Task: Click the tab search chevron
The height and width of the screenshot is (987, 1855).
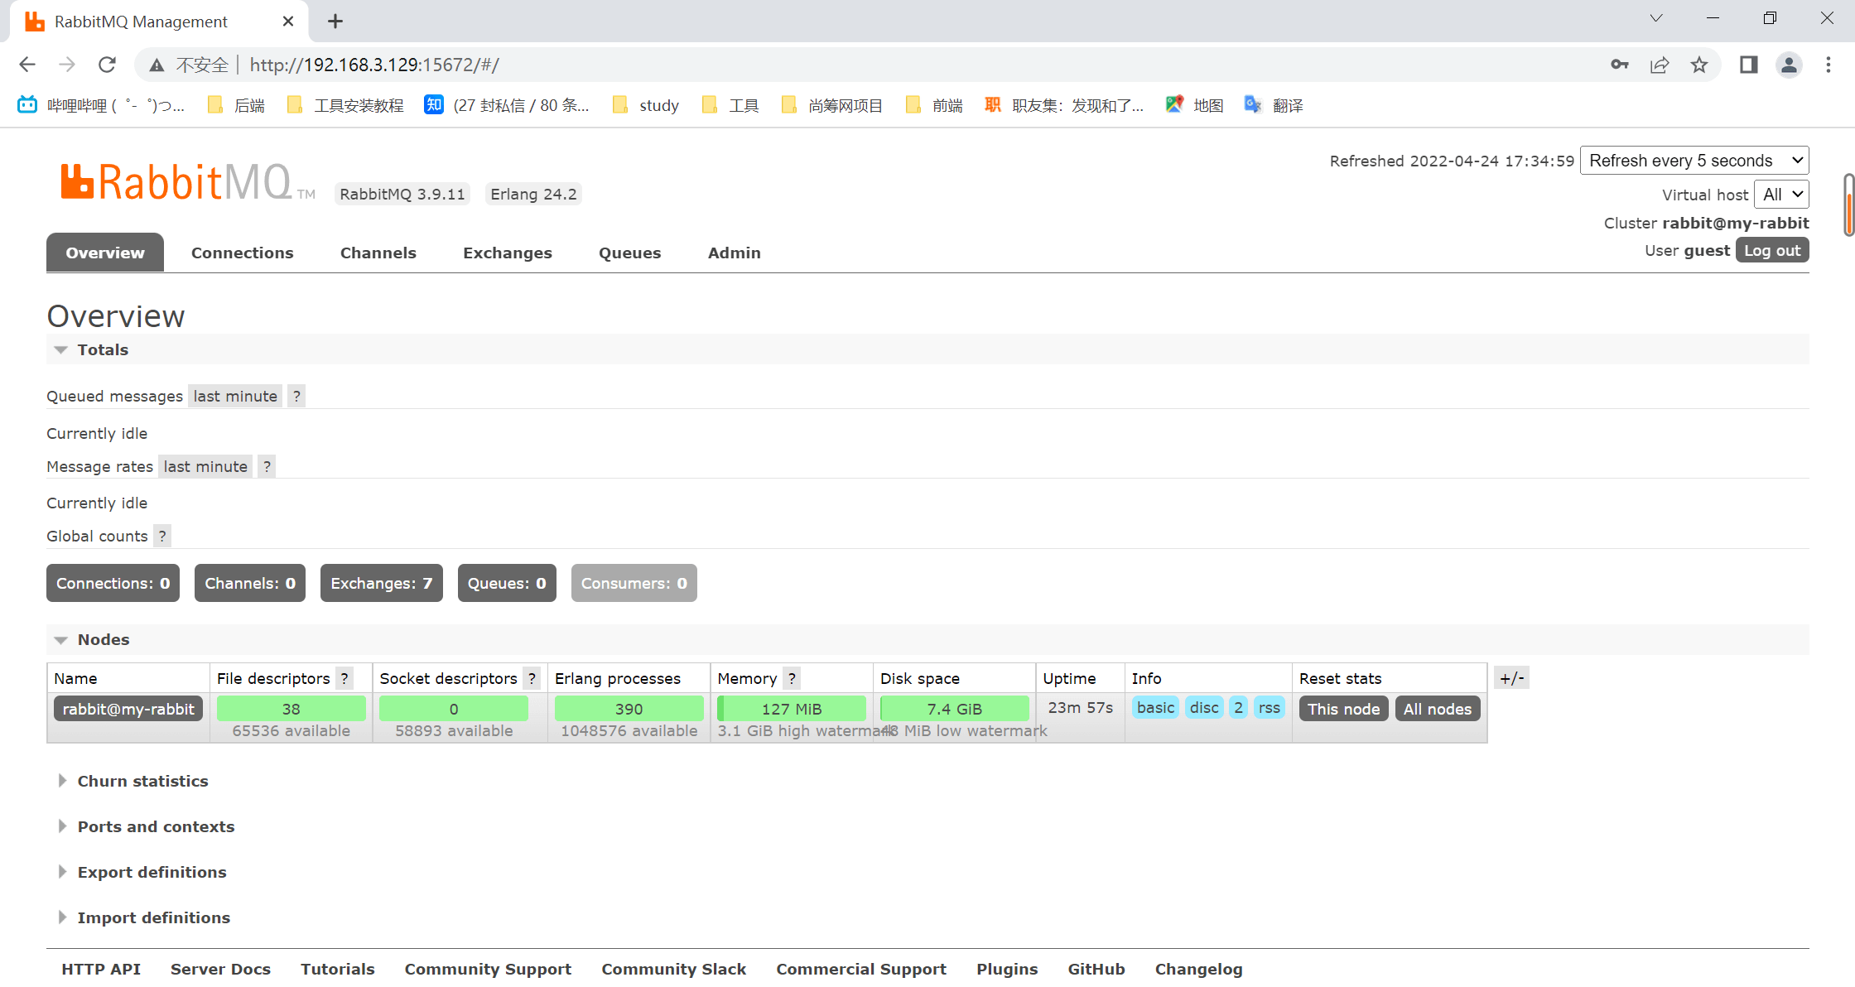Action: [1656, 18]
